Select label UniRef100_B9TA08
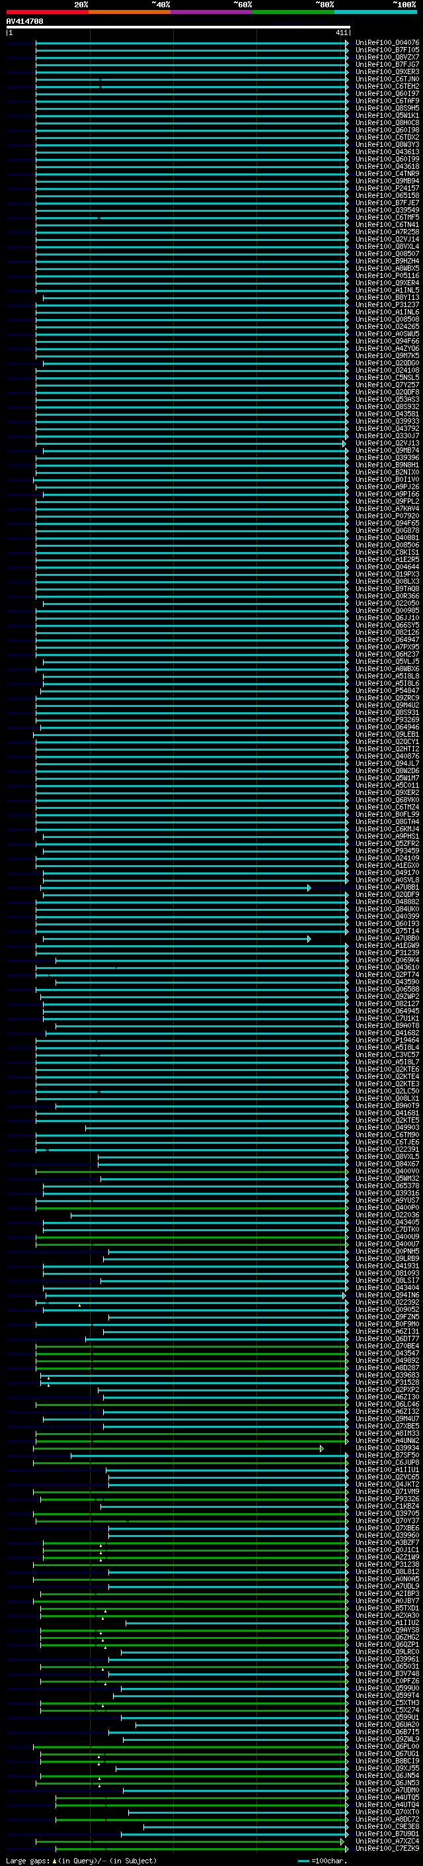This screenshot has height=1866, width=423. 387,589
